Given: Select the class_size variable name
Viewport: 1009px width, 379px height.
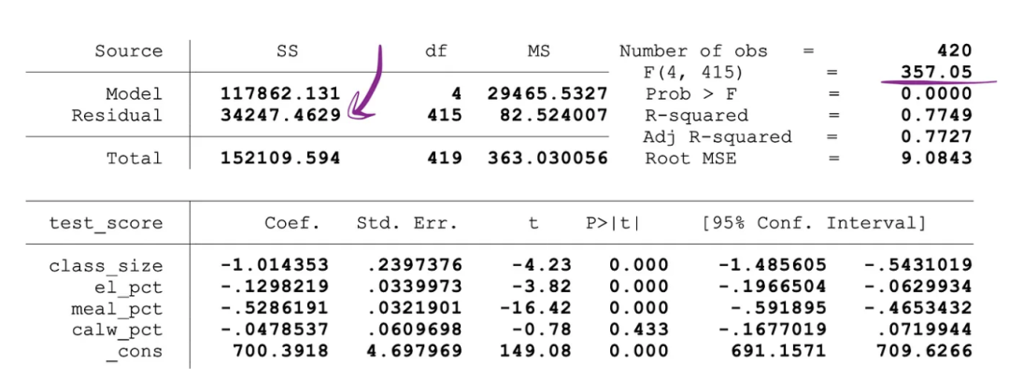Looking at the screenshot, I should [107, 266].
